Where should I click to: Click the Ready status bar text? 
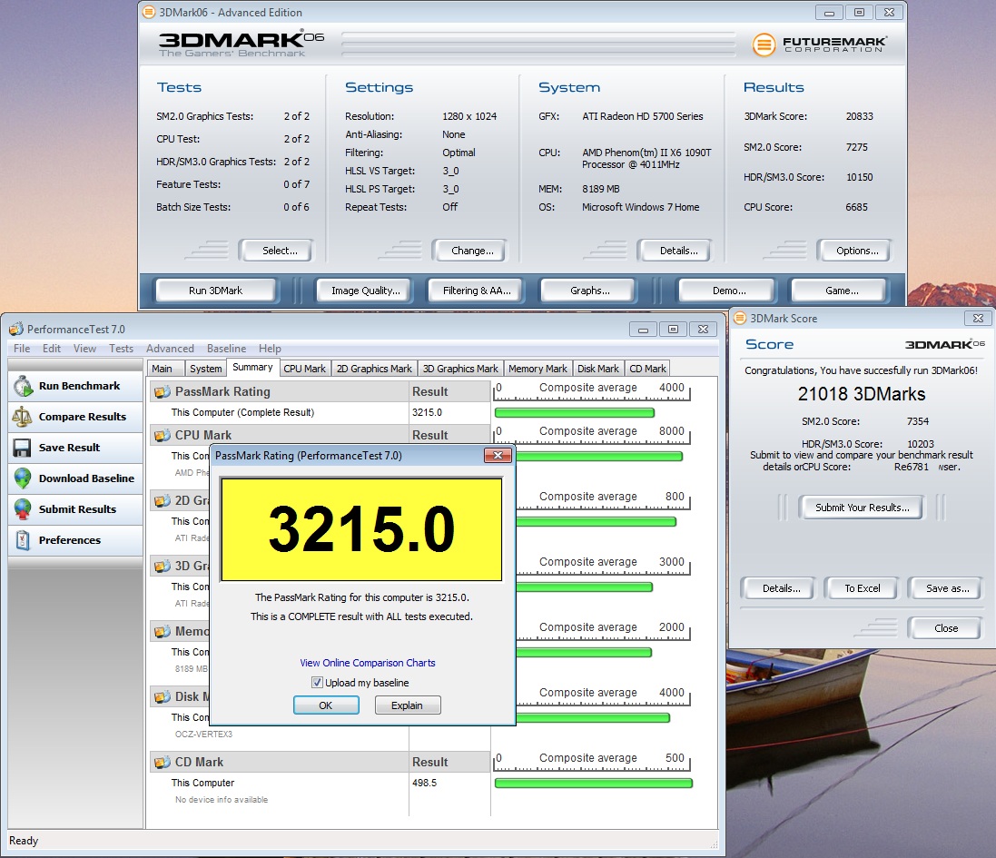coord(24,841)
